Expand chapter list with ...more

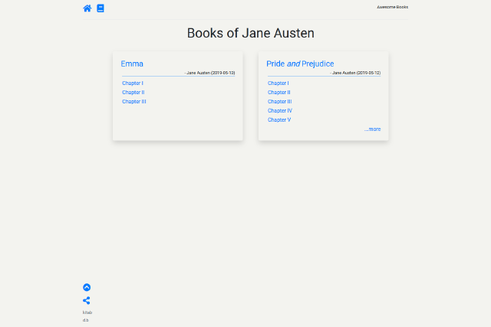coord(372,129)
